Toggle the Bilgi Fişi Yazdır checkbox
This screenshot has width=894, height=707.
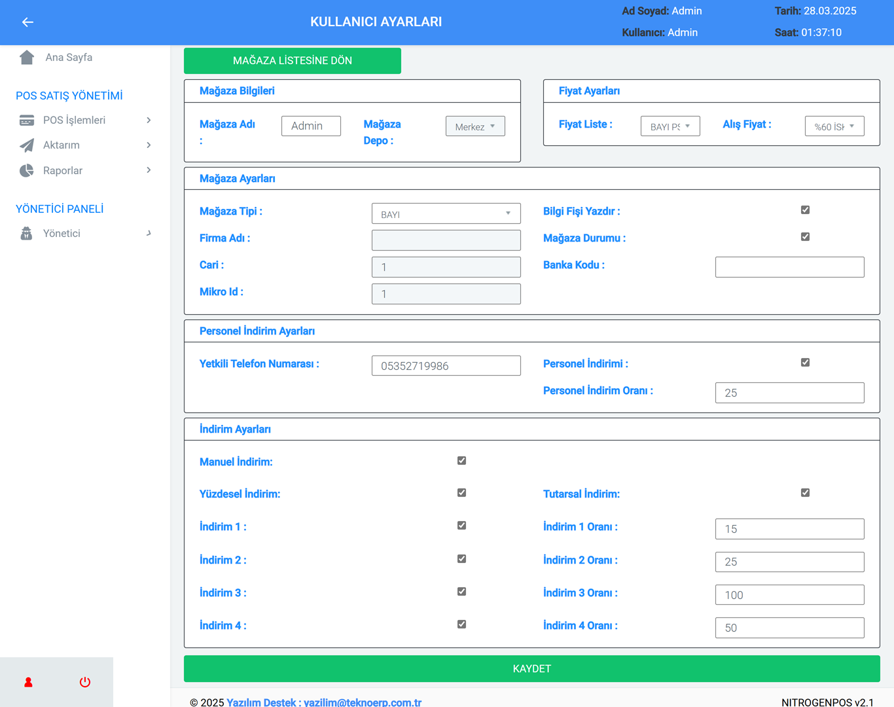(x=805, y=210)
